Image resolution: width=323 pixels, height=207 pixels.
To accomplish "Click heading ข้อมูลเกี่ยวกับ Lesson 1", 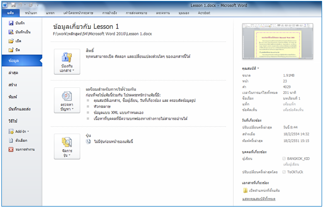I will (86, 27).
